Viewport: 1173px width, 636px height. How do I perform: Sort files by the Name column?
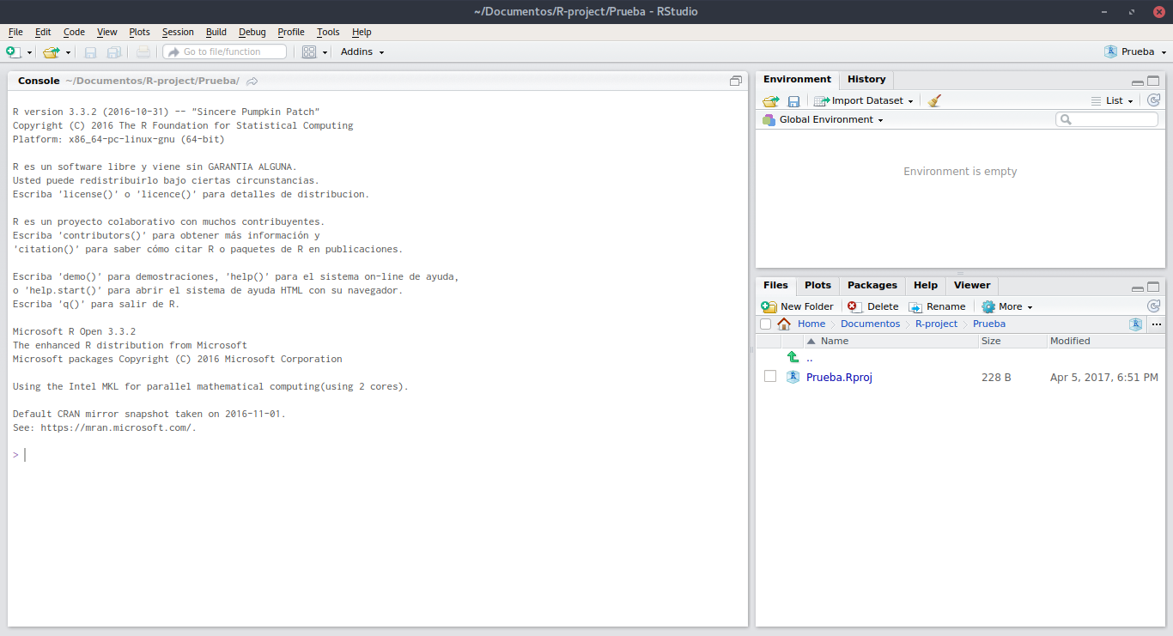click(890, 341)
